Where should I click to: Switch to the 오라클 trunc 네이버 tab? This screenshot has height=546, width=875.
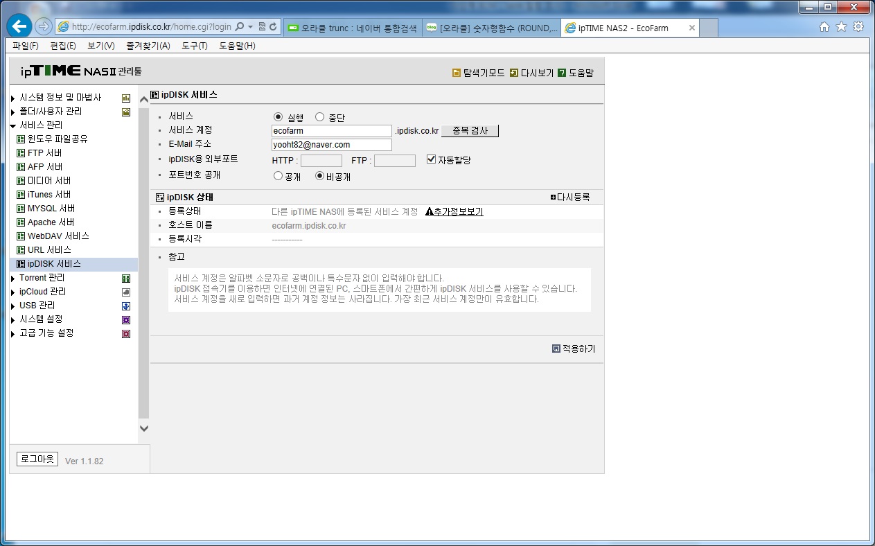tap(352, 28)
